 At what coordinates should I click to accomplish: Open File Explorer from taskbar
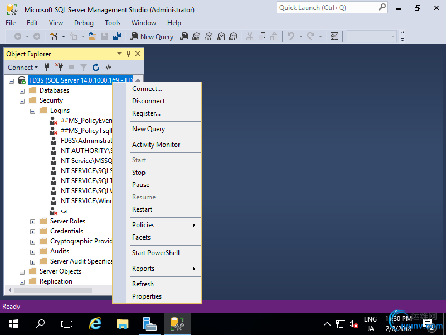123,324
